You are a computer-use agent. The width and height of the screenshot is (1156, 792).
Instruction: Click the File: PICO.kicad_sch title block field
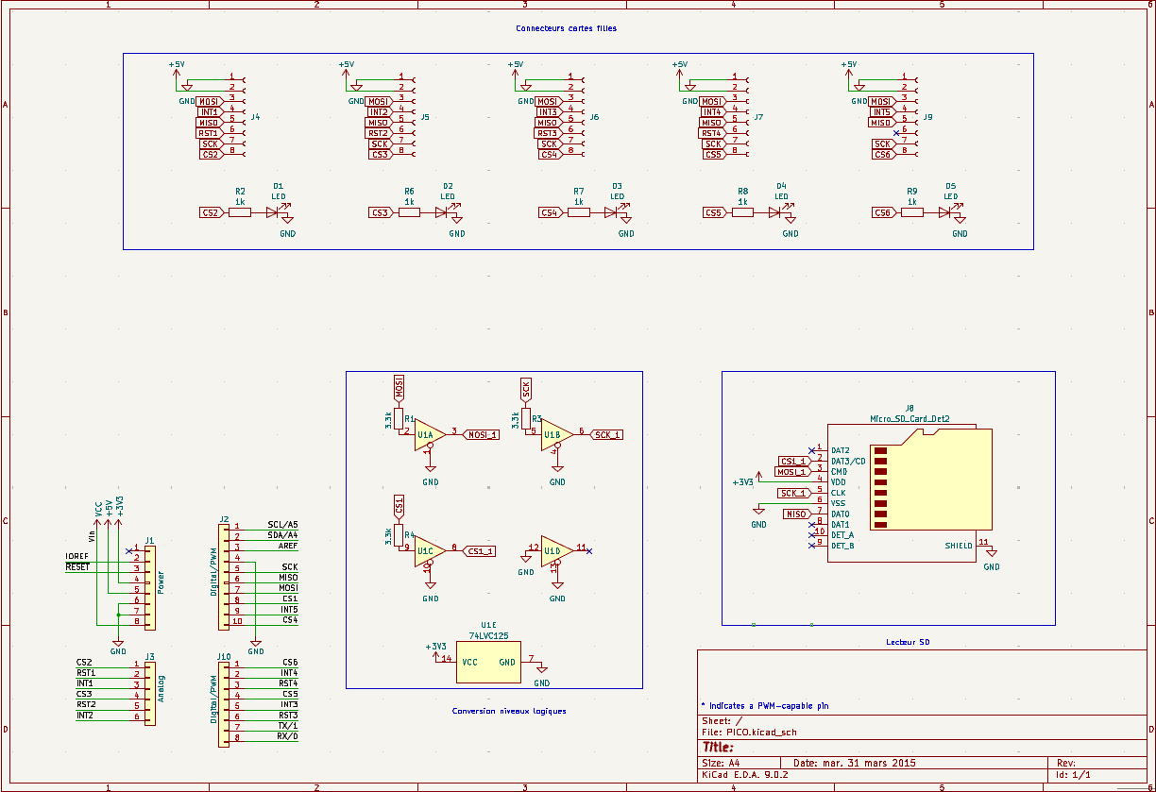(x=750, y=732)
